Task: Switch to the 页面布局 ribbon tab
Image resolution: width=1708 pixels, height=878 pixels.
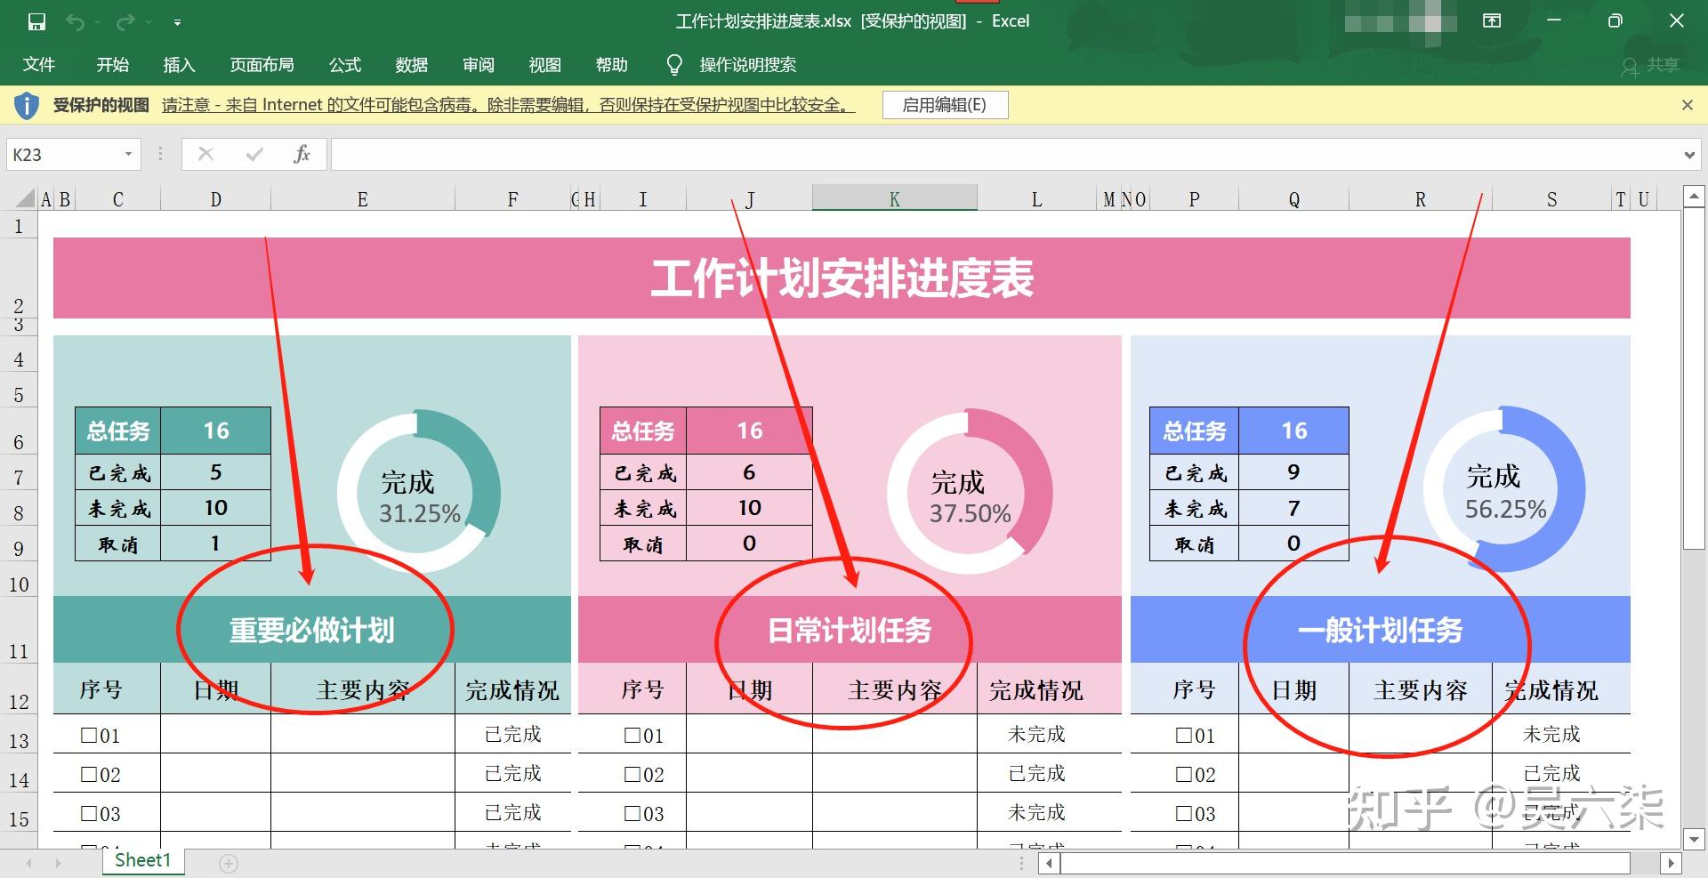Action: (x=262, y=65)
